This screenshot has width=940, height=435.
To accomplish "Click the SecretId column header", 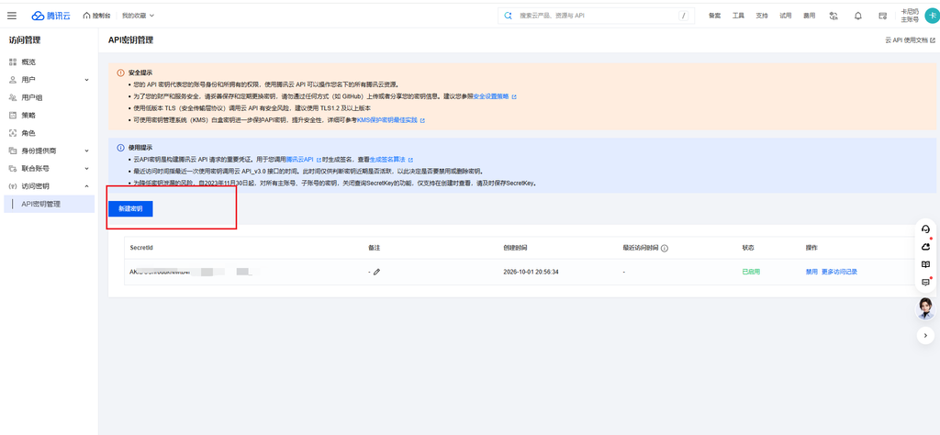I will (x=142, y=248).
